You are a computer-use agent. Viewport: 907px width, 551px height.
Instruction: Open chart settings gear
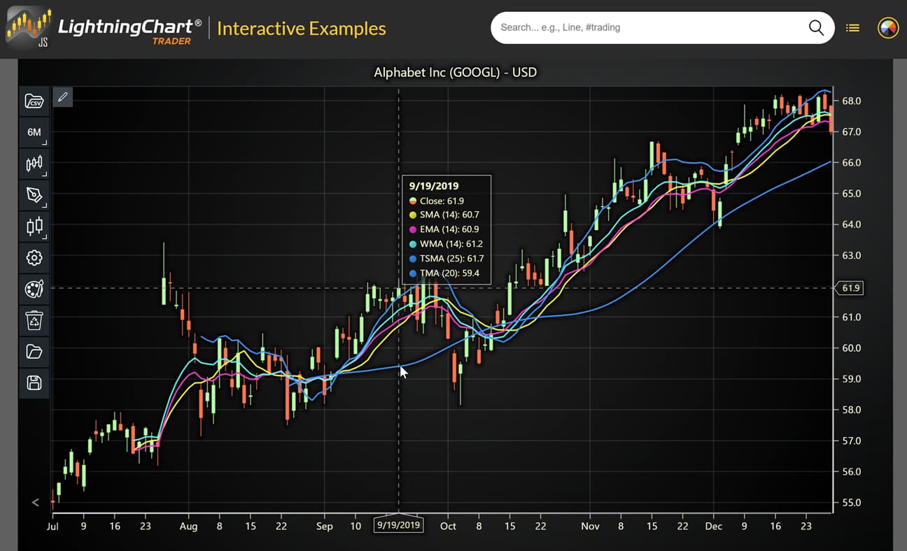click(34, 257)
